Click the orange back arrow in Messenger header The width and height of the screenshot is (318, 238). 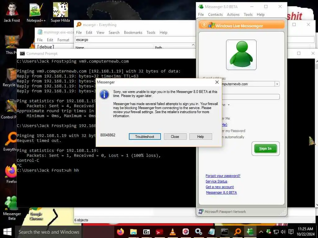click(204, 25)
